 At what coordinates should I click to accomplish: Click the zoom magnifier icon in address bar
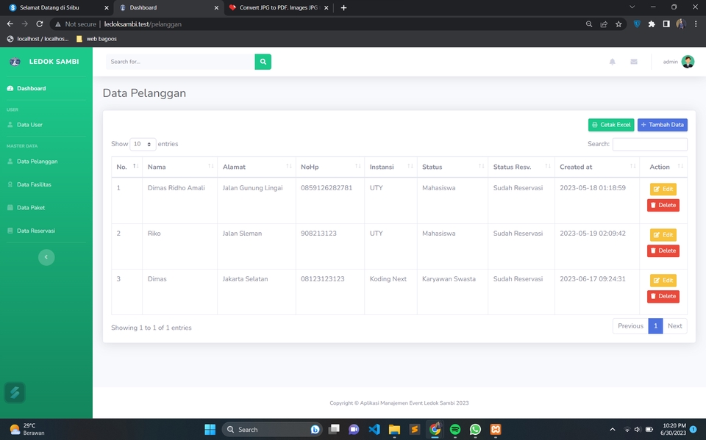coord(589,24)
